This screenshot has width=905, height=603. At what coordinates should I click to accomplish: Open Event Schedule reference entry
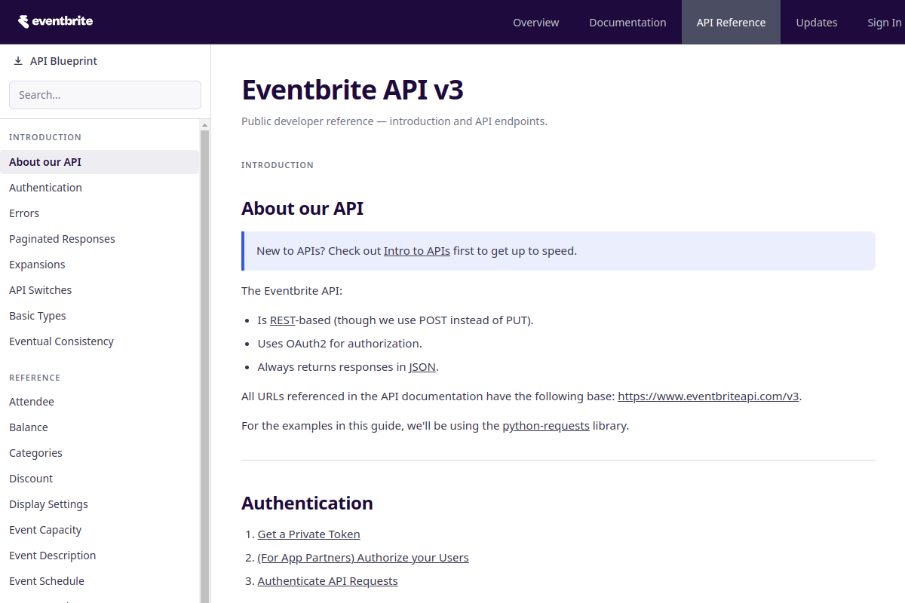[100, 581]
